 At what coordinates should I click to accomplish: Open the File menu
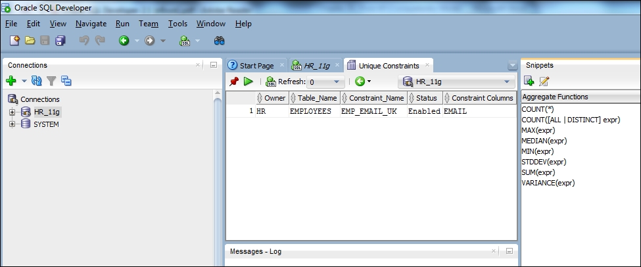pyautogui.click(x=11, y=24)
